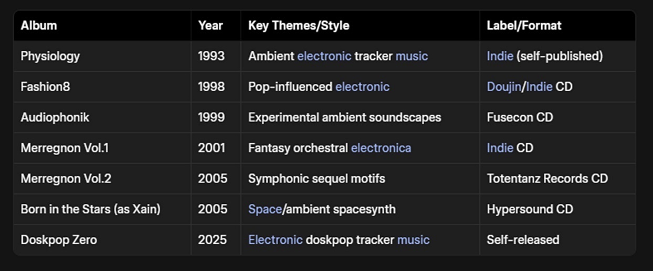Open the 'electronic' link in Fashion8 row
Viewport: 653px width, 271px height.
tap(362, 86)
